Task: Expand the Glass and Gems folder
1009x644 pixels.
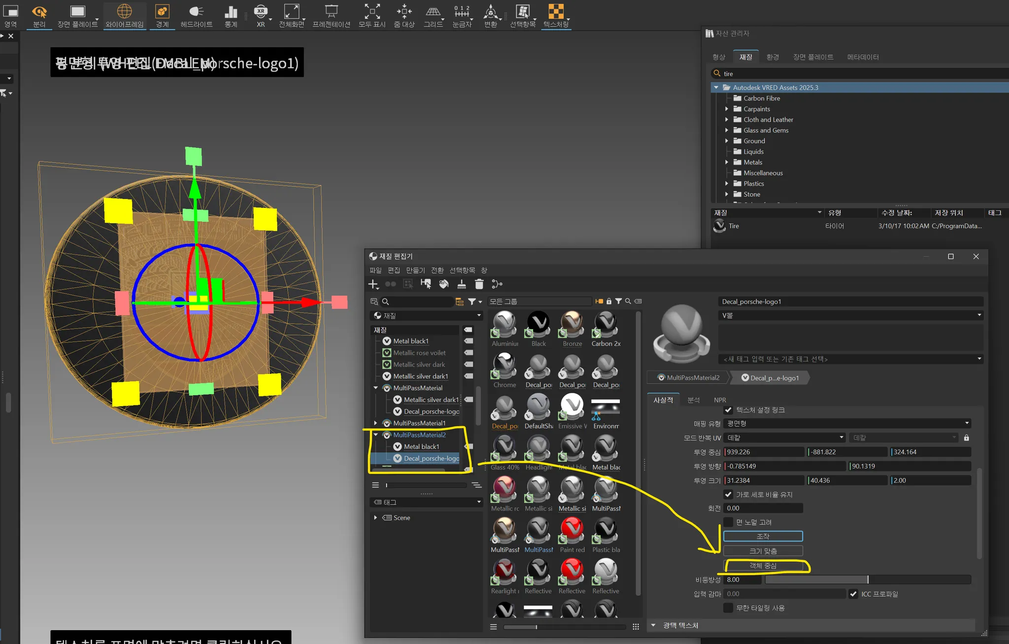Action: [x=727, y=130]
